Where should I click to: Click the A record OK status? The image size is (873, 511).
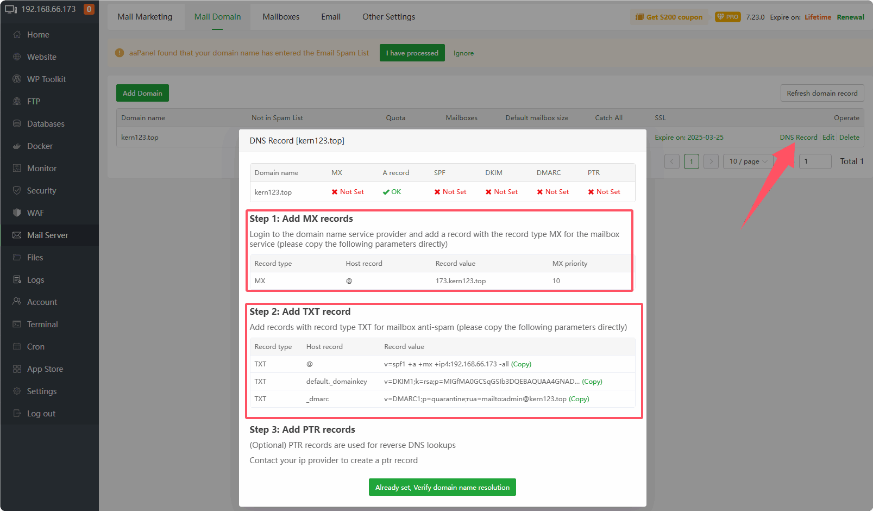click(x=392, y=192)
